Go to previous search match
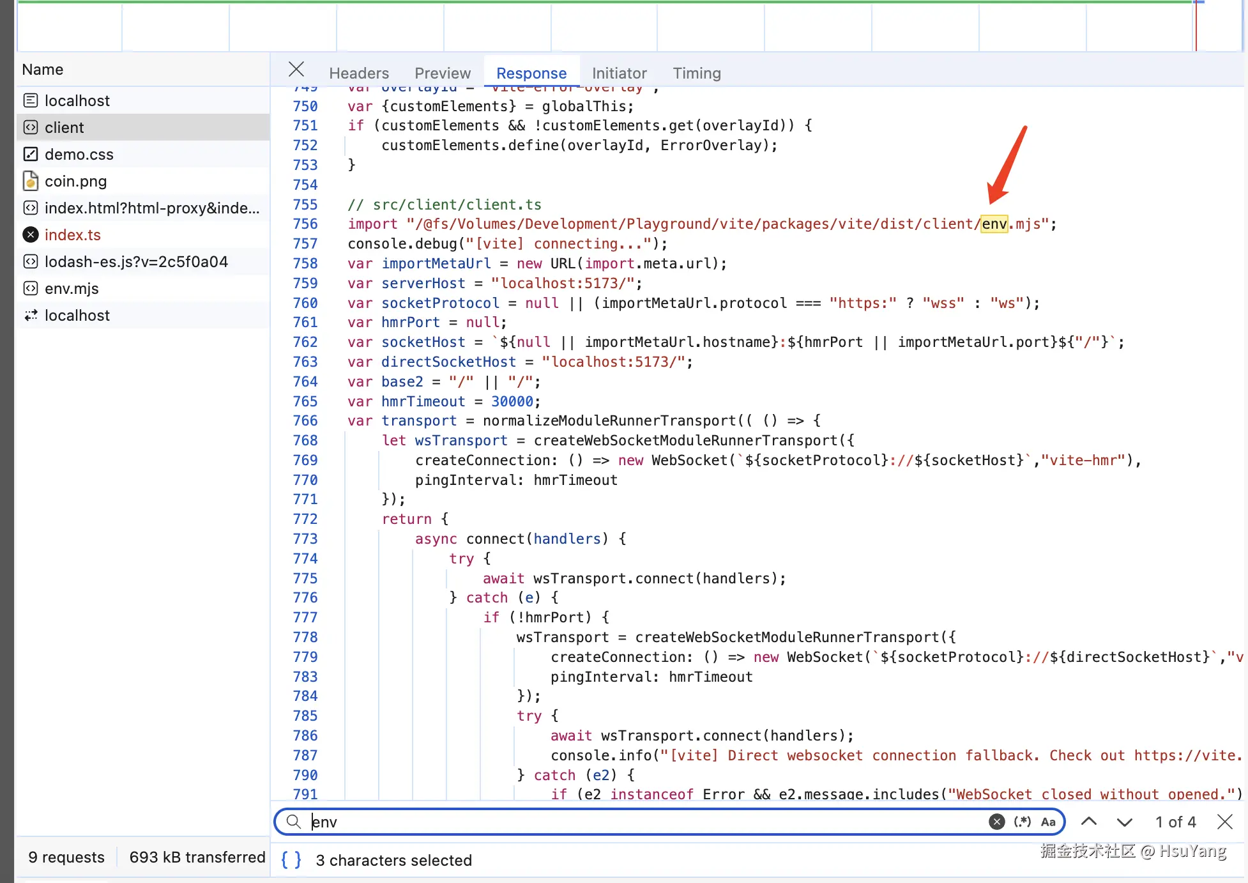 pyautogui.click(x=1089, y=822)
